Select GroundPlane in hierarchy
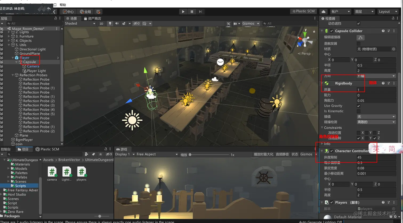403x223 pixels. tap(30, 53)
